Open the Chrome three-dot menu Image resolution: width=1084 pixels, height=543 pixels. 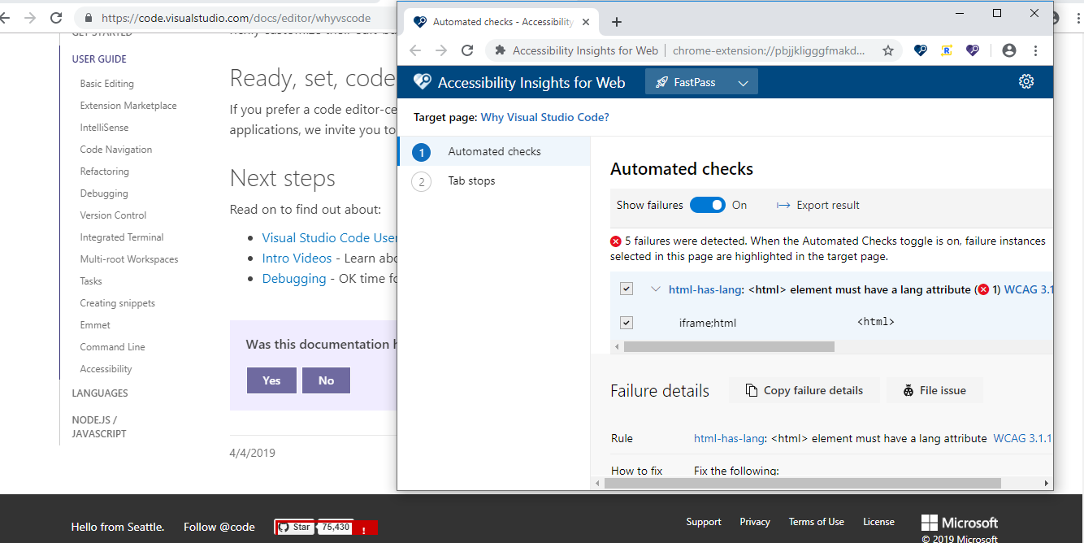pyautogui.click(x=1036, y=50)
